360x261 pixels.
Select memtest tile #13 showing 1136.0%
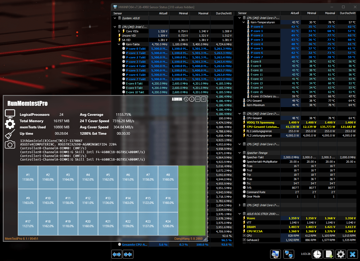[x=108, y=201]
